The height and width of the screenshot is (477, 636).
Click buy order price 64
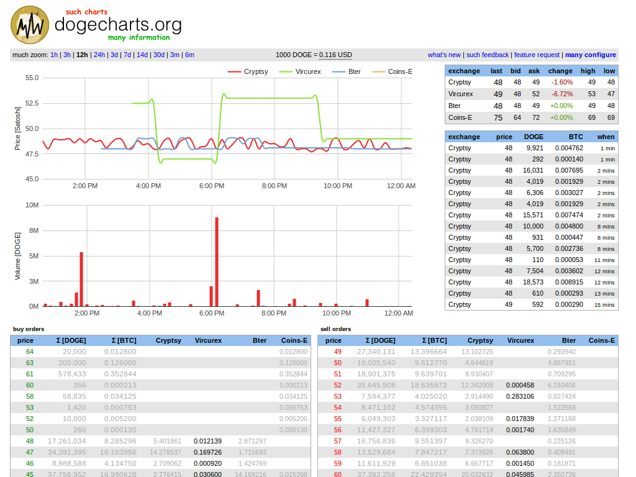pos(30,352)
